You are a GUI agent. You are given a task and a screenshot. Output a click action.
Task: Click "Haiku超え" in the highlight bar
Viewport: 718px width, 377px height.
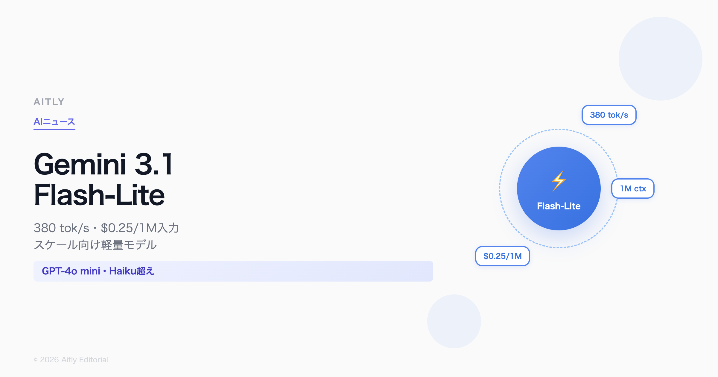pyautogui.click(x=132, y=271)
